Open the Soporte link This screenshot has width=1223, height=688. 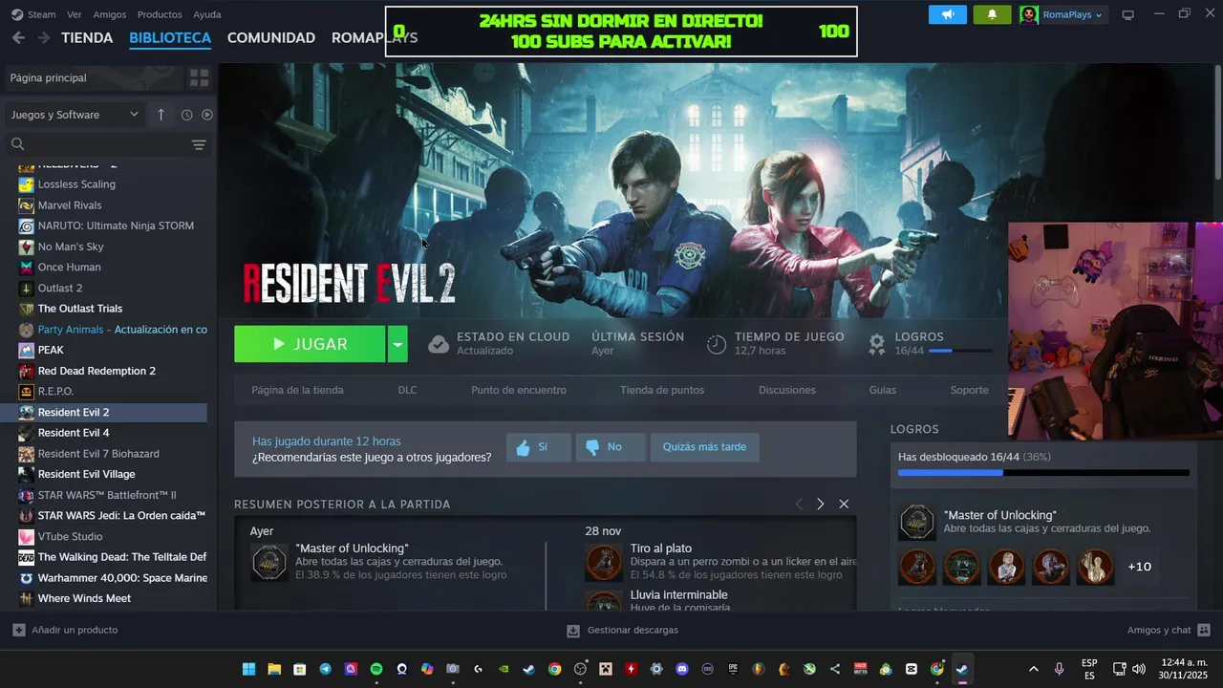[x=969, y=390]
